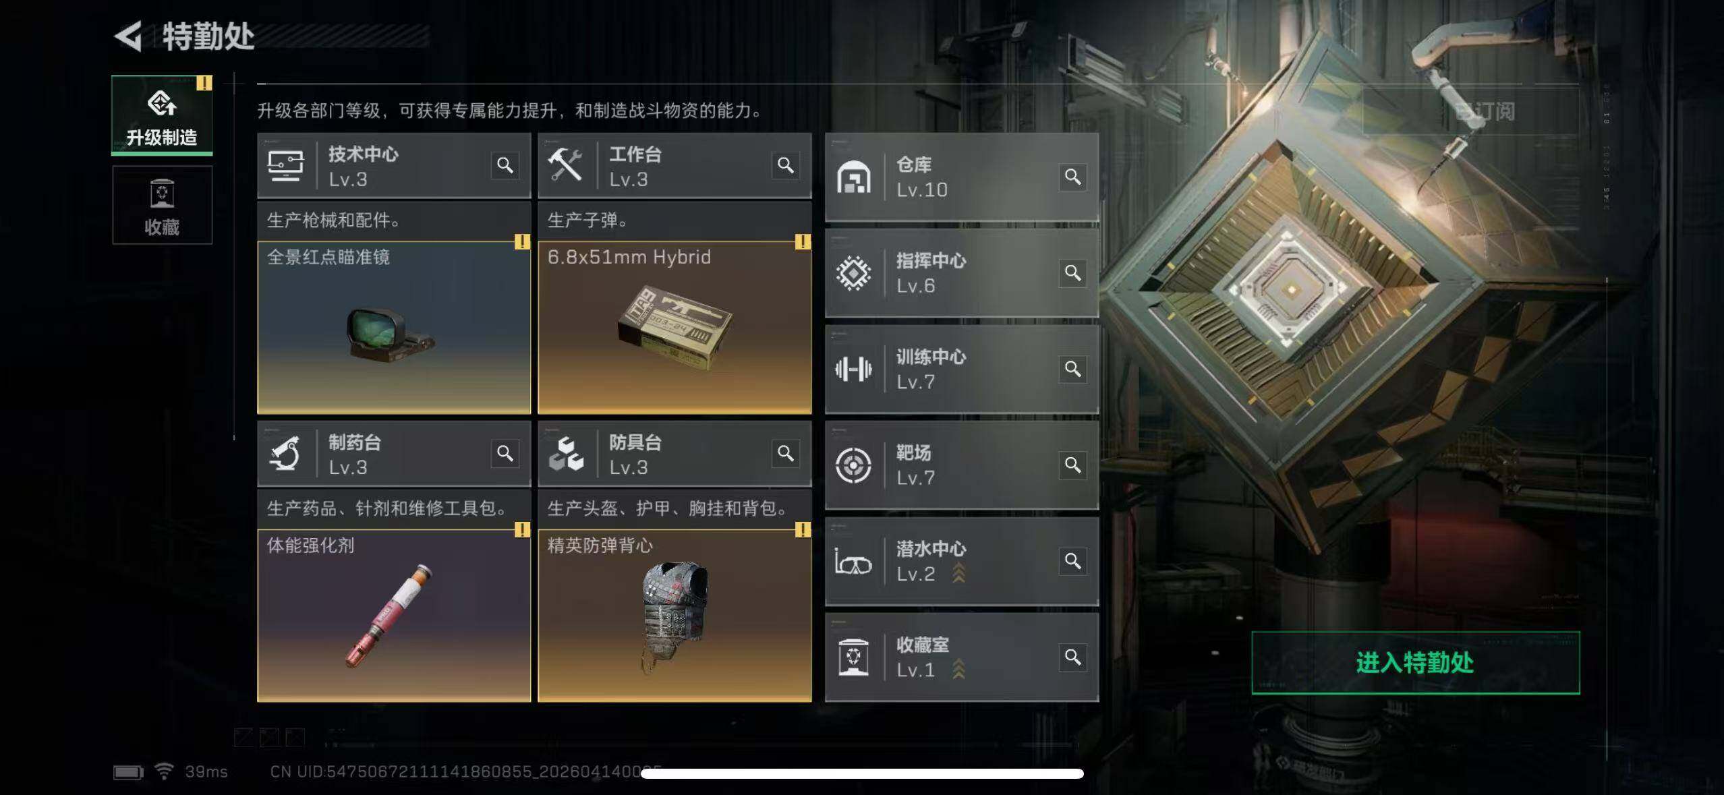Open magnifier for 潜水中心
Image resolution: width=1724 pixels, height=795 pixels.
[x=1072, y=561]
